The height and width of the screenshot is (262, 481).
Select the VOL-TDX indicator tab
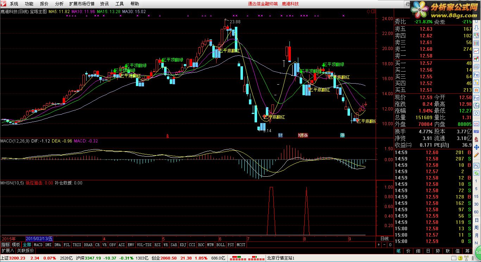144,244
